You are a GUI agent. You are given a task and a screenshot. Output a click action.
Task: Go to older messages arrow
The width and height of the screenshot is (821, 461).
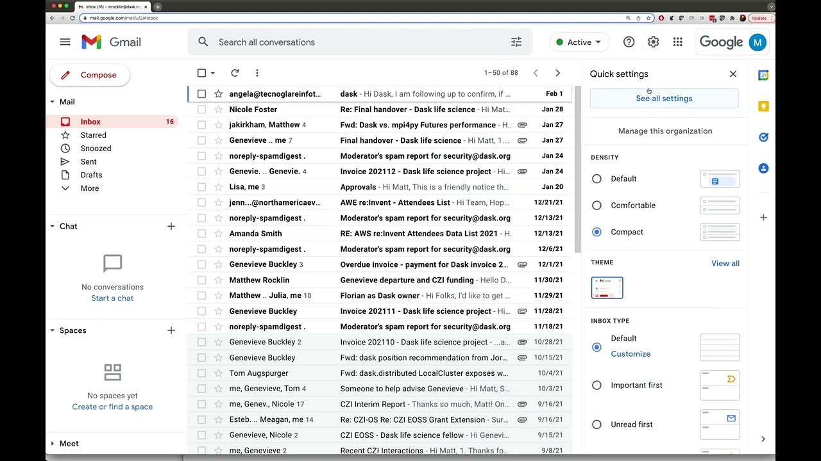point(557,73)
